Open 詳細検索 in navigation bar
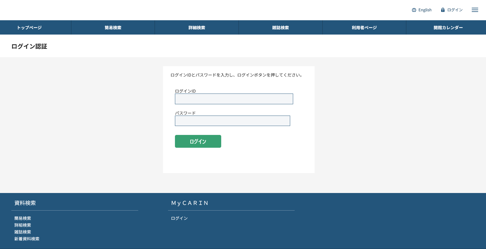Image resolution: width=486 pixels, height=249 pixels. [x=197, y=28]
